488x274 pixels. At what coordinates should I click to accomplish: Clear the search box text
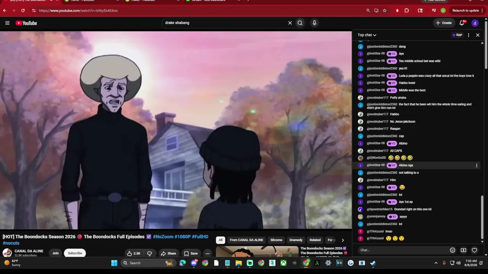click(290, 23)
